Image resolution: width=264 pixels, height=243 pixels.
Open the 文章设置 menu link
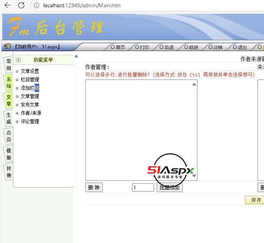pos(30,71)
